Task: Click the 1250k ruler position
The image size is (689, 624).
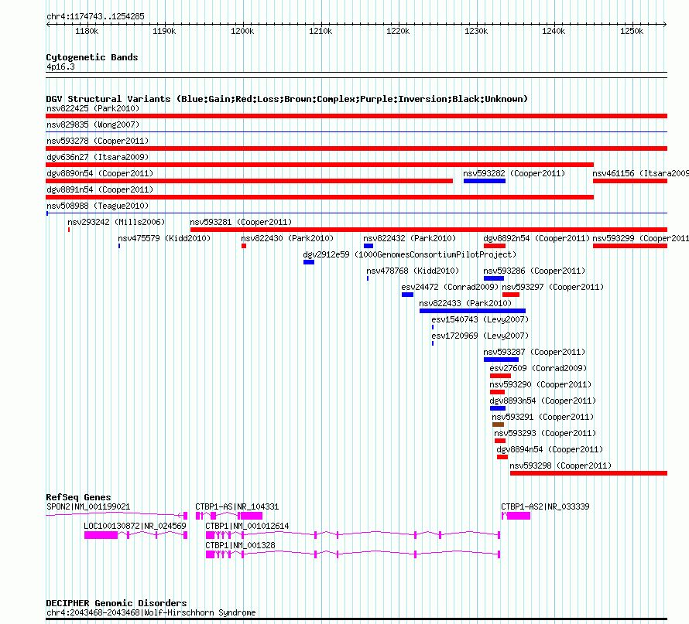Action: pos(632,31)
